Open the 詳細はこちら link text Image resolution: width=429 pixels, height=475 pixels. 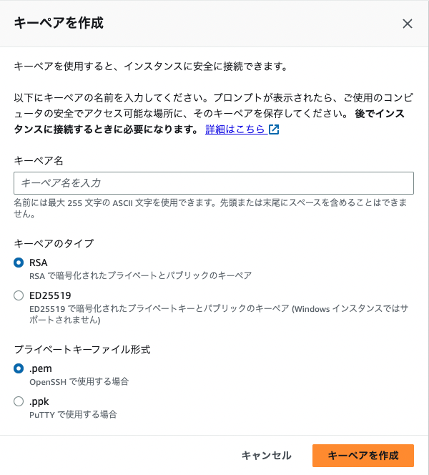pos(235,129)
